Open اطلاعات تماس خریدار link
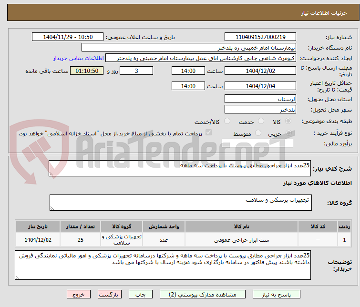 (x=79, y=58)
